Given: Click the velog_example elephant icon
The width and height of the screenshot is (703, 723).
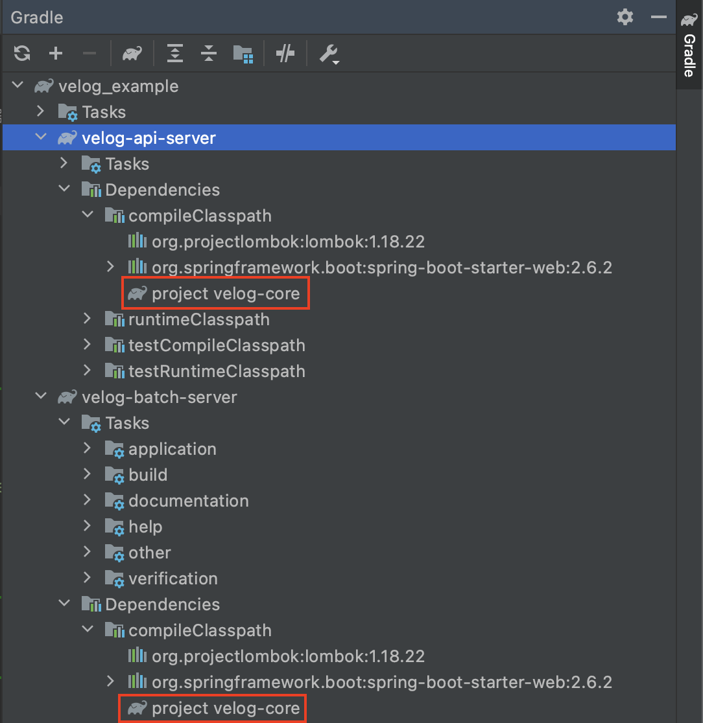Looking at the screenshot, I should (44, 86).
